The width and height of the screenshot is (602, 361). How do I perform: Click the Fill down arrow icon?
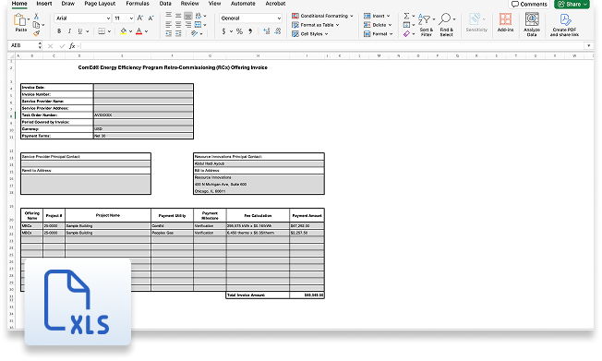pyautogui.click(x=406, y=25)
